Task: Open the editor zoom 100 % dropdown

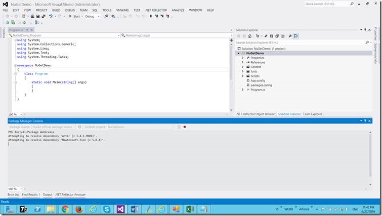Action: [x=21, y=114]
